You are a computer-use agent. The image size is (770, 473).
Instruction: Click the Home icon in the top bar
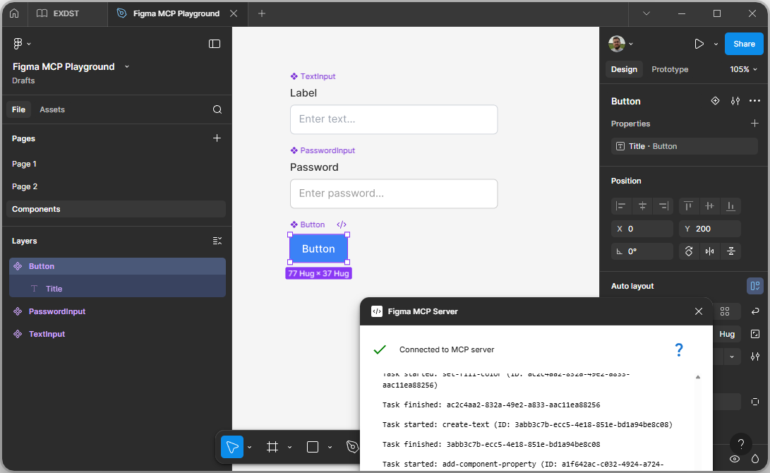[13, 13]
